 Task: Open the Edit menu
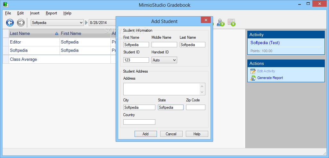[x=21, y=13]
